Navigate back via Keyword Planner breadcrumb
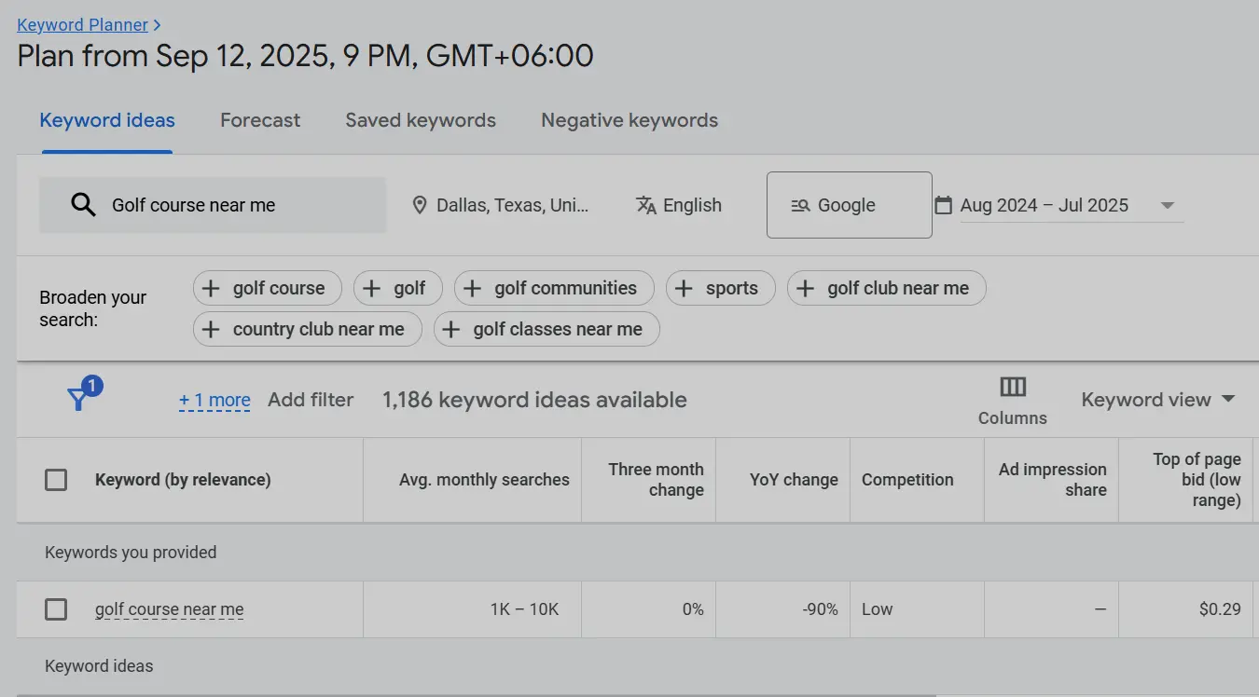Viewport: 1259px width, 697px height. pyautogui.click(x=83, y=24)
